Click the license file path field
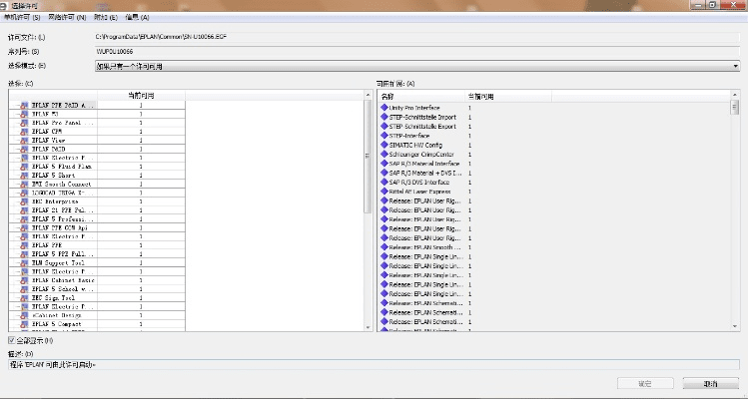This screenshot has height=399, width=748. (x=399, y=37)
